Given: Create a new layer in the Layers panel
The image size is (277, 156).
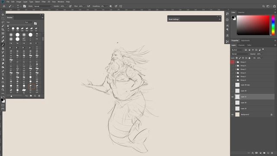Looking at the screenshot, I should point(268,153).
